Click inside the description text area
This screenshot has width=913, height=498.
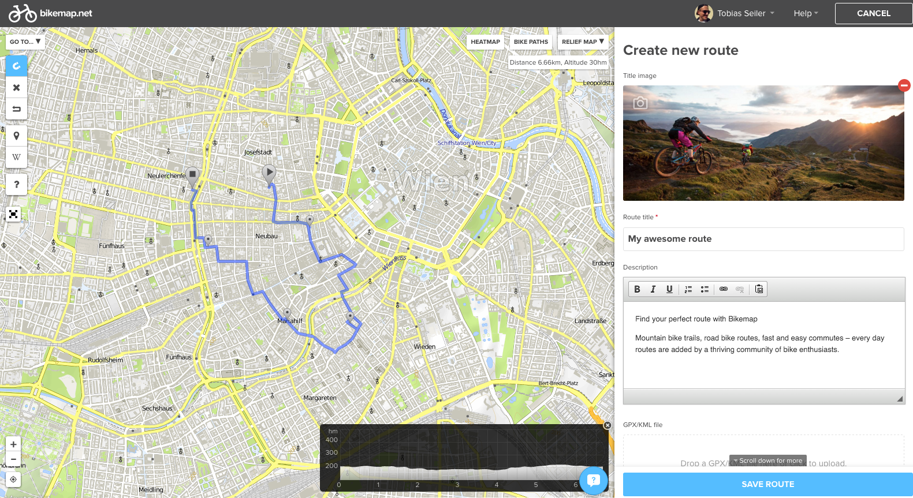tap(764, 345)
